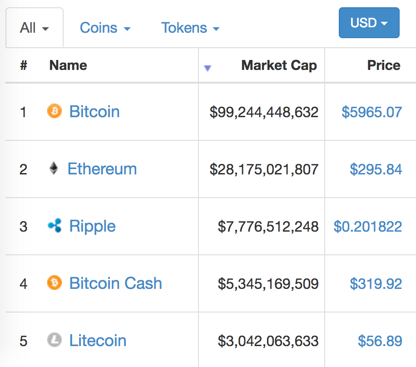Open the Litecoin name link
Screen dimensions: 416x367
tap(98, 341)
